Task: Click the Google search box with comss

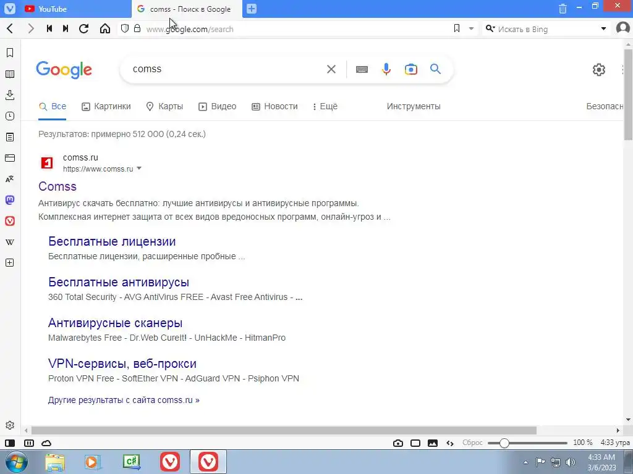Action: (226, 69)
